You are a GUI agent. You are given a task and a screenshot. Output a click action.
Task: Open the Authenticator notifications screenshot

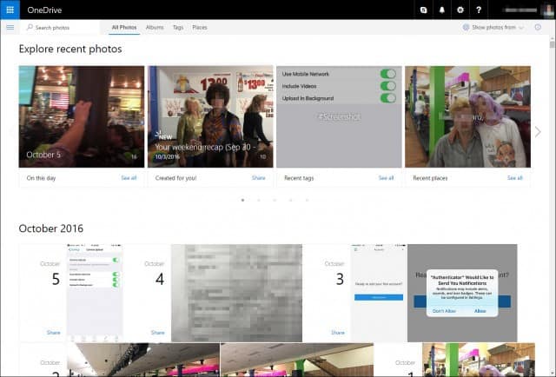[x=462, y=293]
